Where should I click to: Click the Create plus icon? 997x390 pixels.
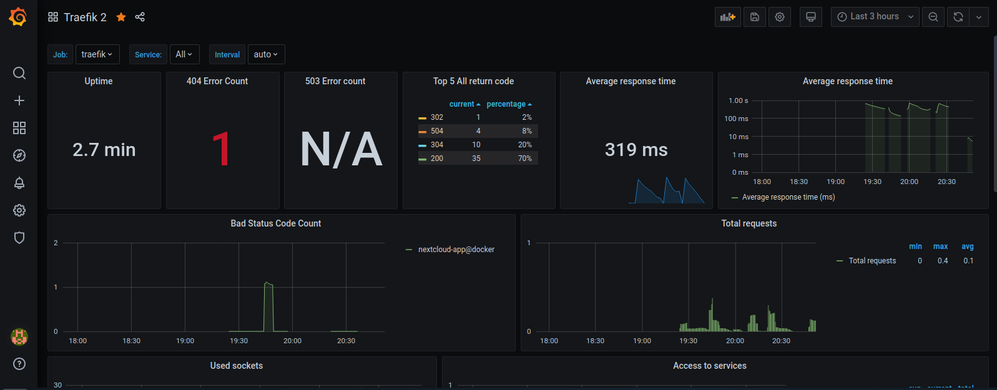click(x=19, y=100)
